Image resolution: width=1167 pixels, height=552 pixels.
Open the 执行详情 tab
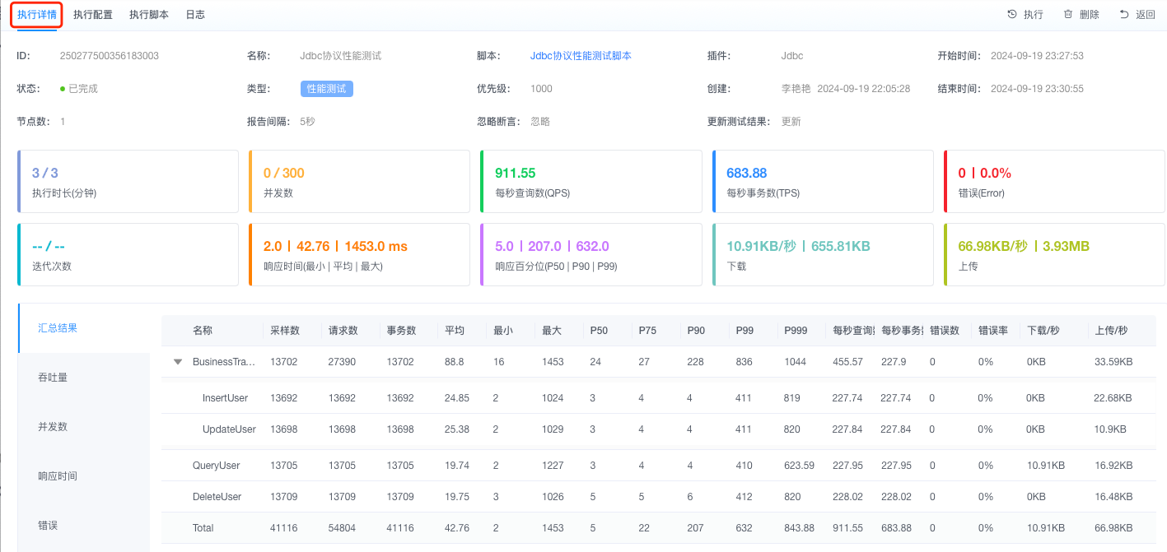37,15
